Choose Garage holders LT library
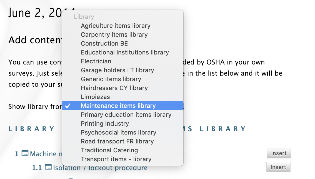Viewport: 315px width, 179px height. tap(117, 70)
